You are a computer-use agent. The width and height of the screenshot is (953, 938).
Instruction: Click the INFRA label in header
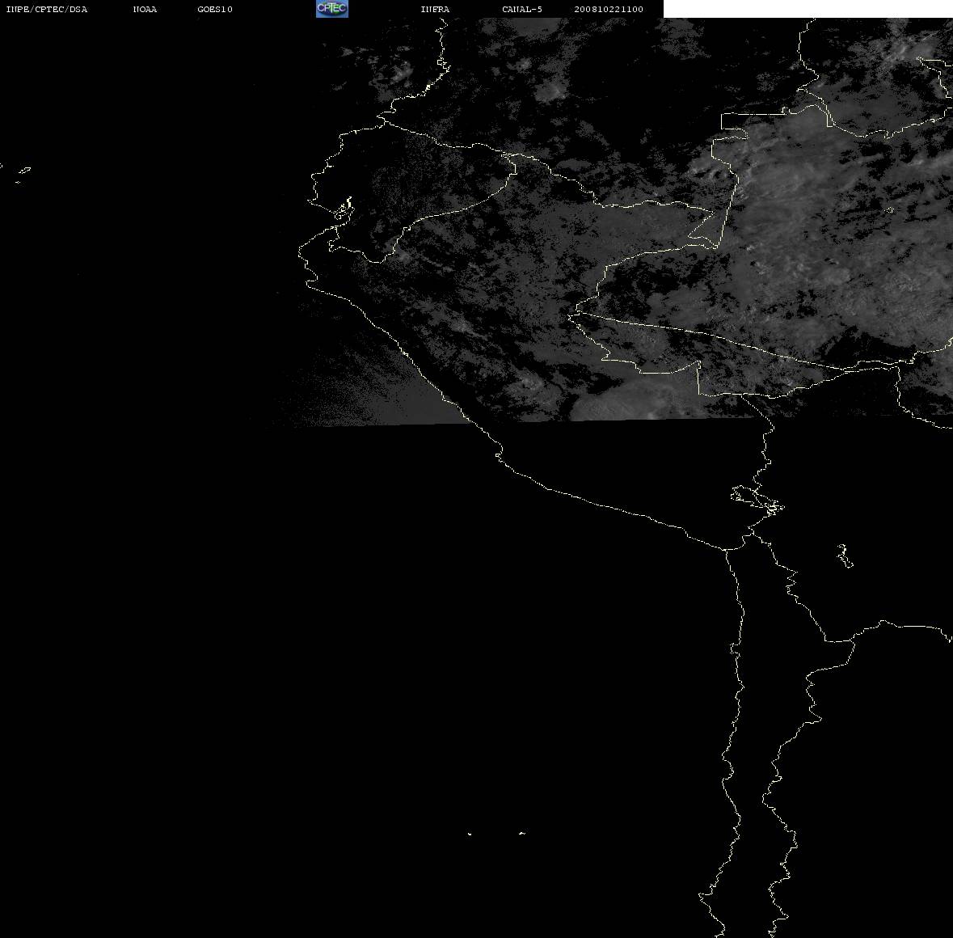pyautogui.click(x=435, y=9)
